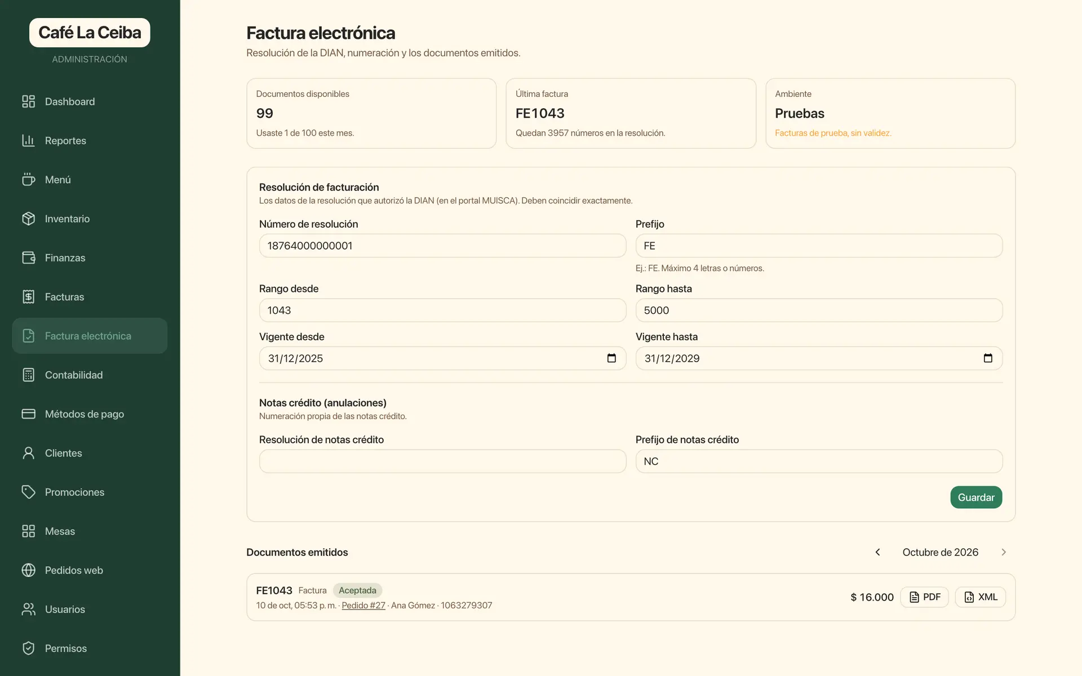Click the Aceptada status badge
1082x676 pixels.
(357, 590)
